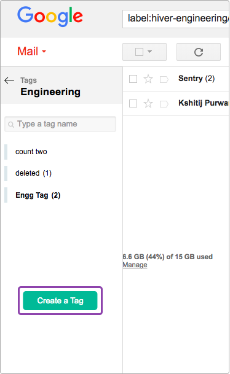Star the Kshitij Purwar email
This screenshot has width=230, height=374.
tap(148, 104)
